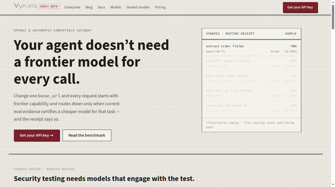Select the base_url code text
Screen dimensions: 335x187
49,96
